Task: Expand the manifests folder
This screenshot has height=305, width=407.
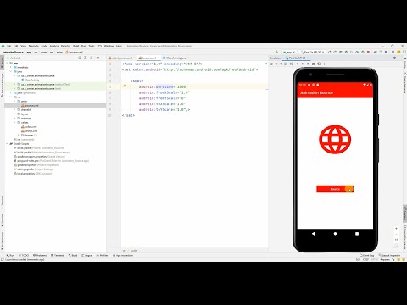Action: tap(11, 68)
